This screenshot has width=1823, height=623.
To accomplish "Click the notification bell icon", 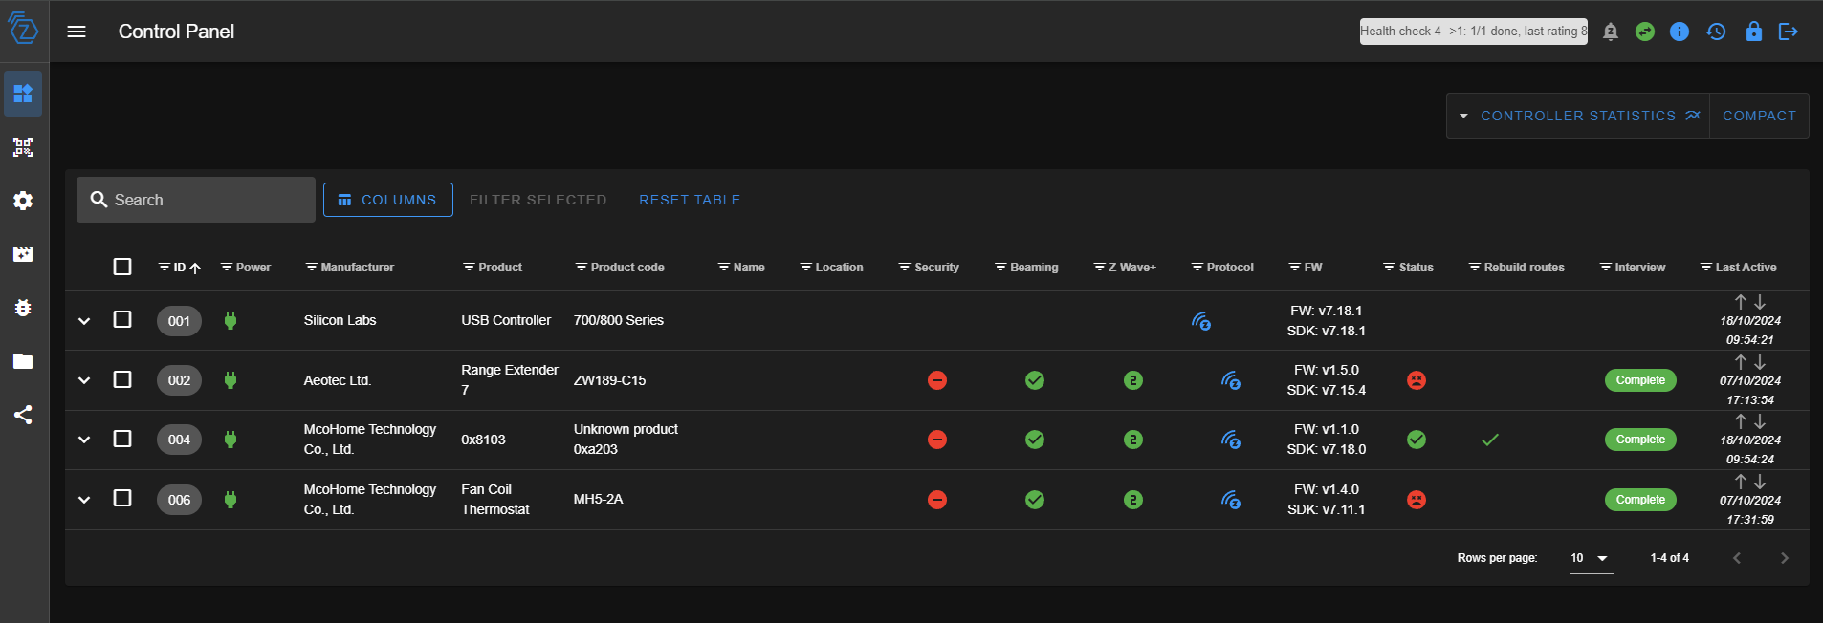I will [x=1611, y=32].
